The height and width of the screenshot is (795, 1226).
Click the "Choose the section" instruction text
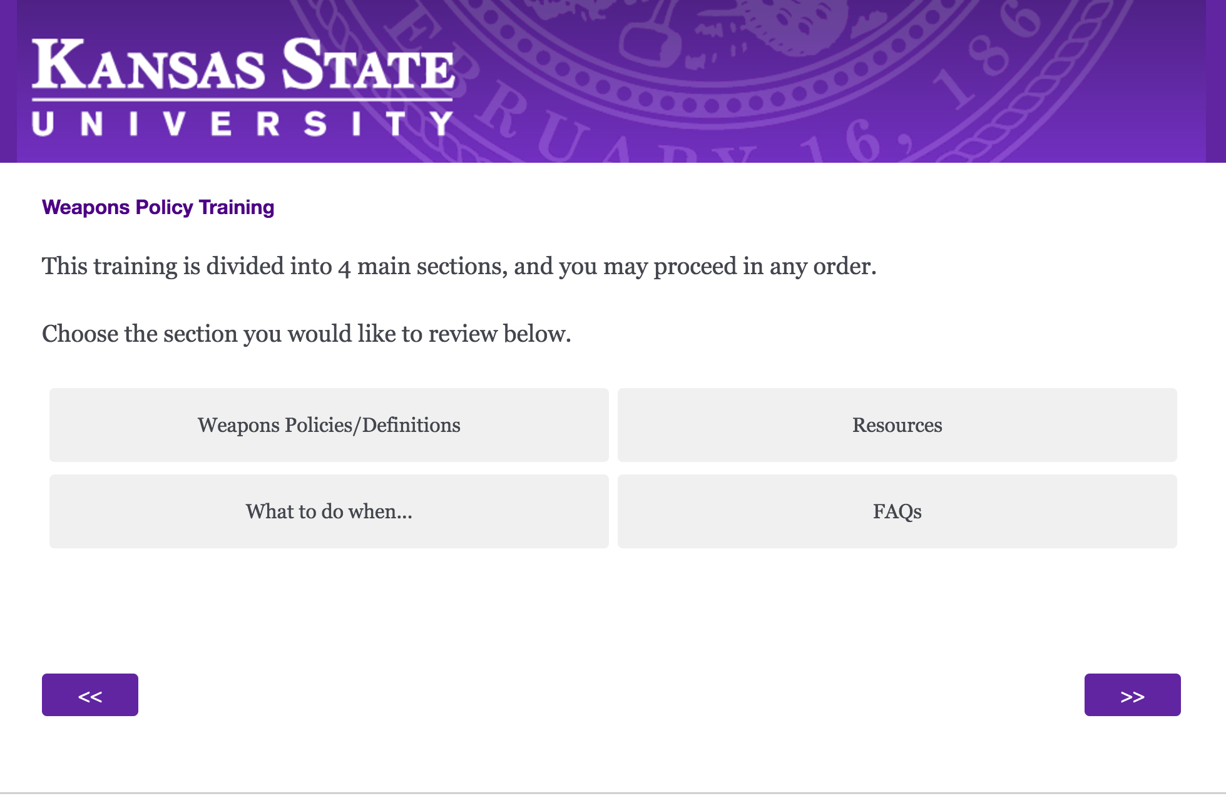click(x=306, y=334)
